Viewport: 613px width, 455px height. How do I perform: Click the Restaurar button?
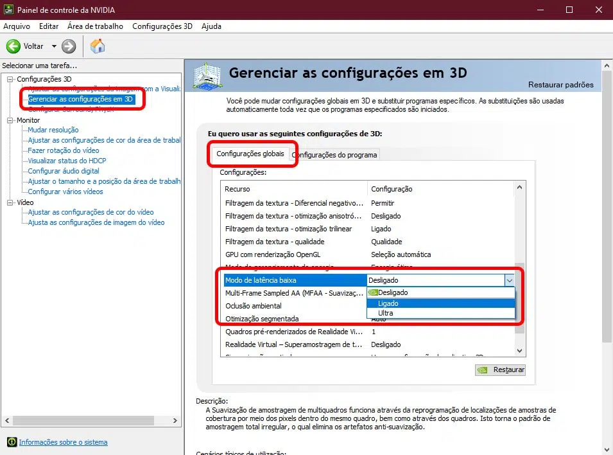500,370
